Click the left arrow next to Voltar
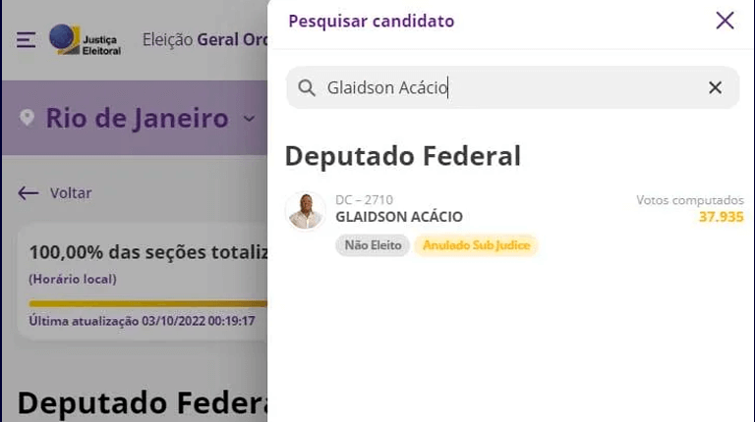Viewport: 755px width, 422px height. (x=29, y=193)
